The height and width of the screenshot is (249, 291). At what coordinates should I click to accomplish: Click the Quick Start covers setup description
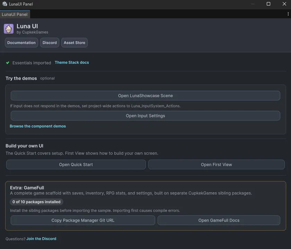[x=82, y=153]
